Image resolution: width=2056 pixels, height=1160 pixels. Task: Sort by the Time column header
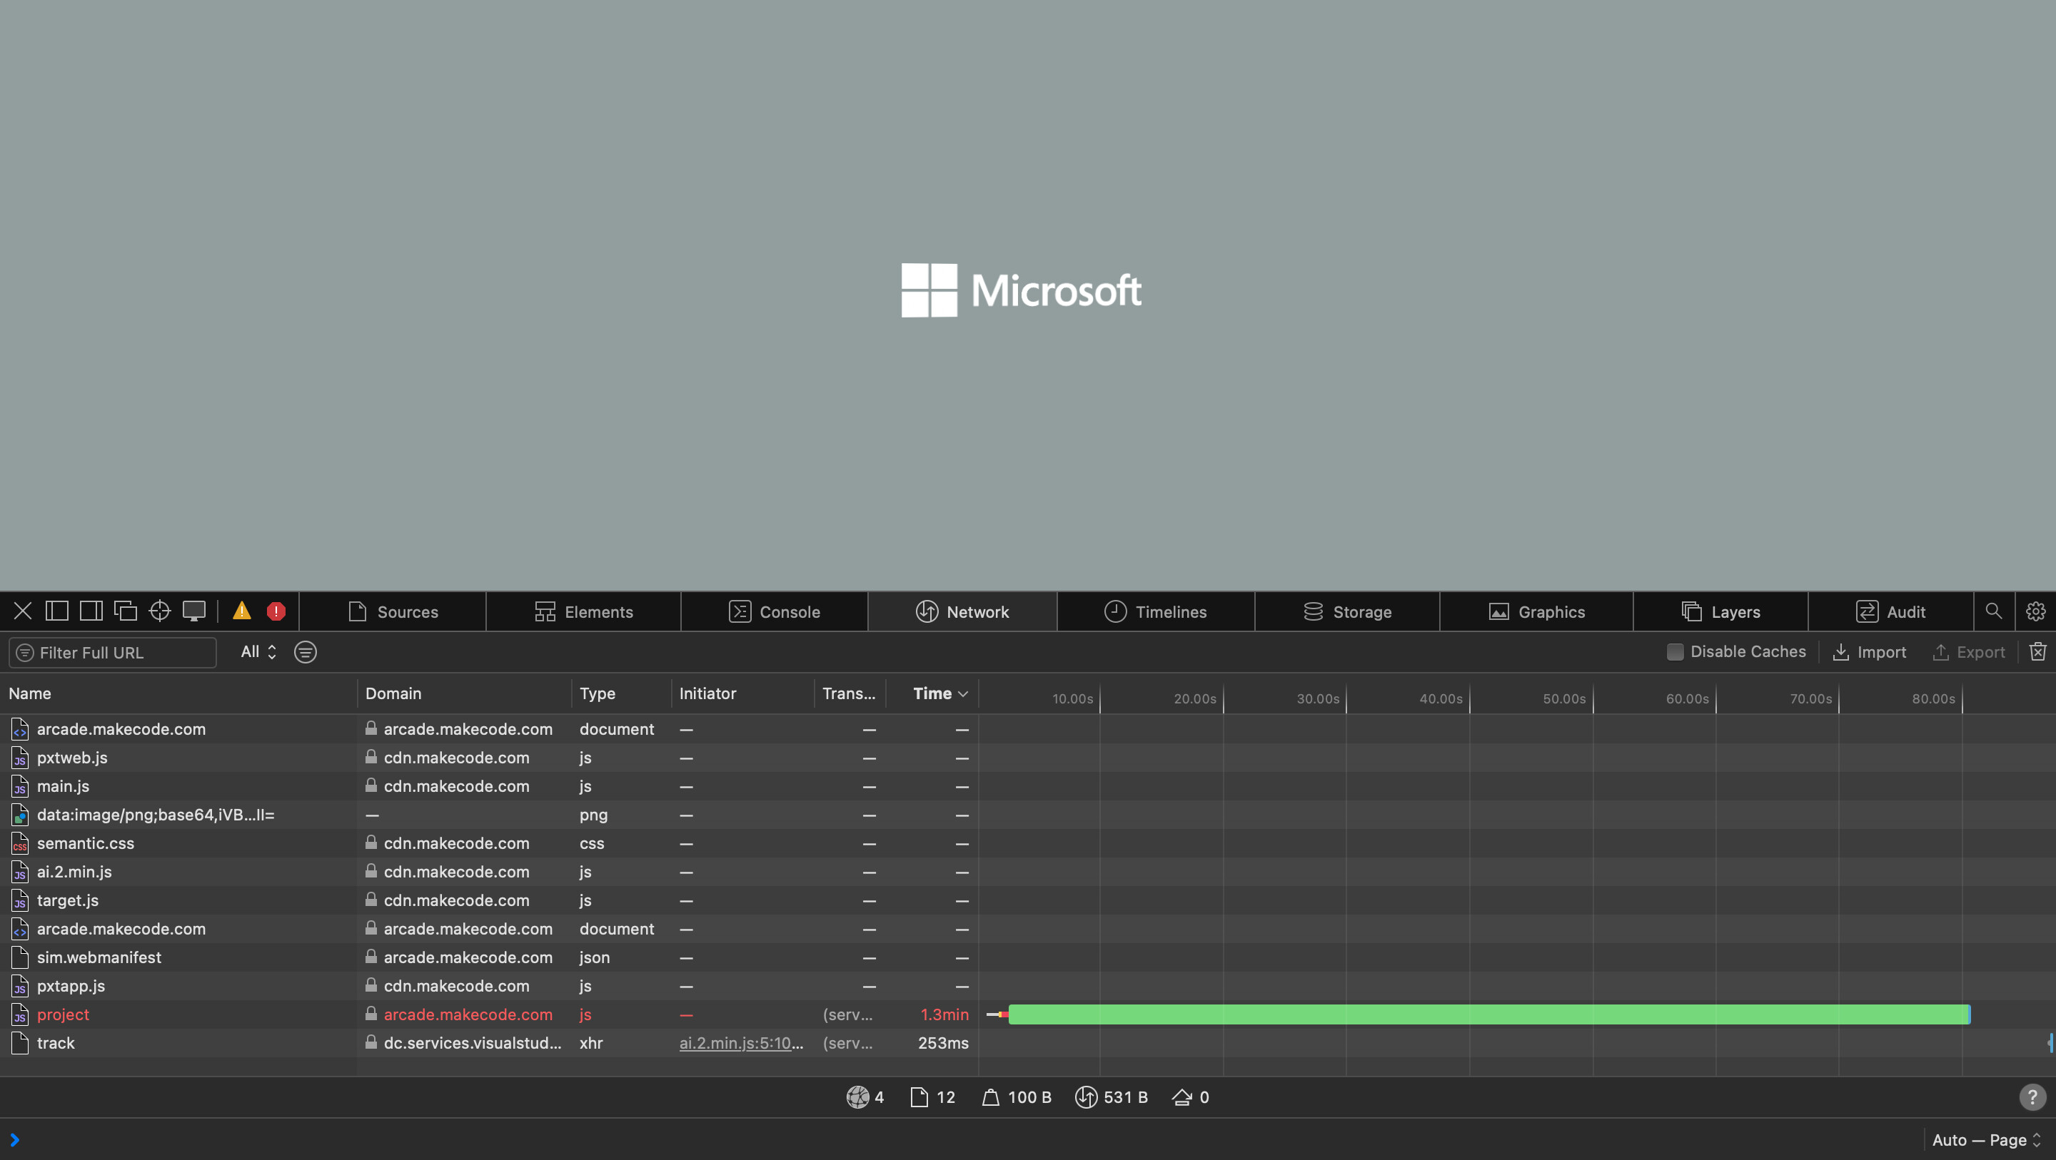tap(932, 693)
